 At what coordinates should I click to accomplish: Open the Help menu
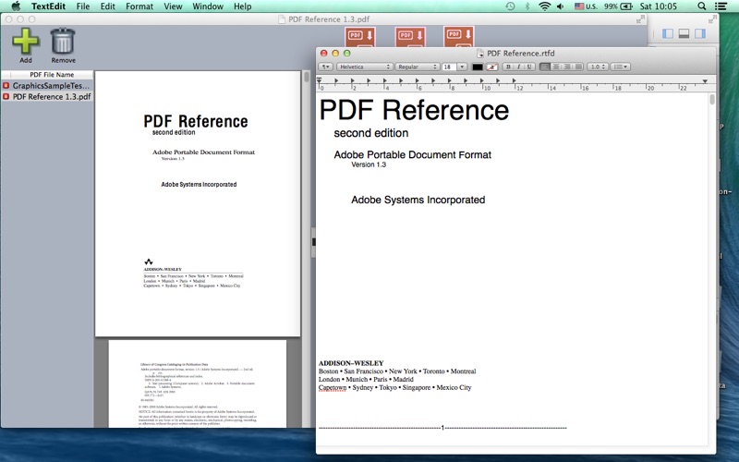(242, 6)
